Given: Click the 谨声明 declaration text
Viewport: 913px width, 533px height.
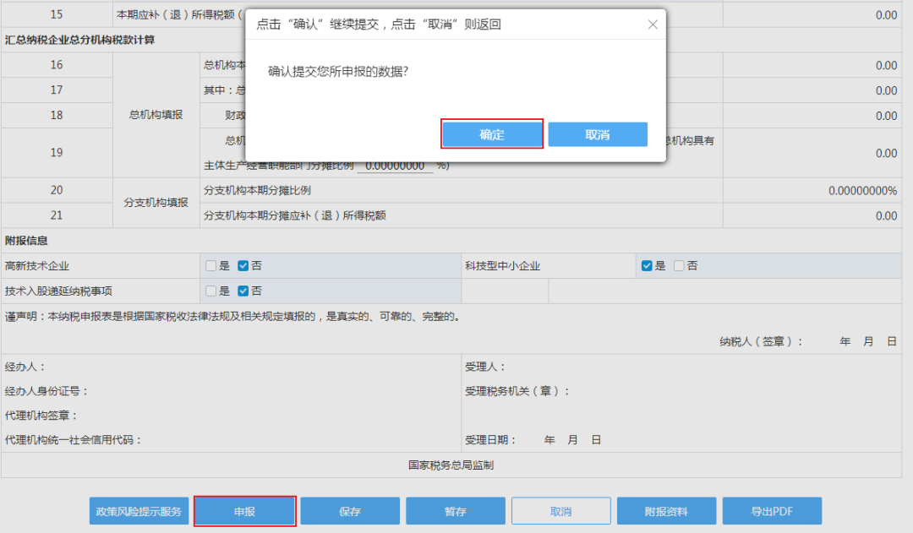Looking at the screenshot, I should 233,317.
